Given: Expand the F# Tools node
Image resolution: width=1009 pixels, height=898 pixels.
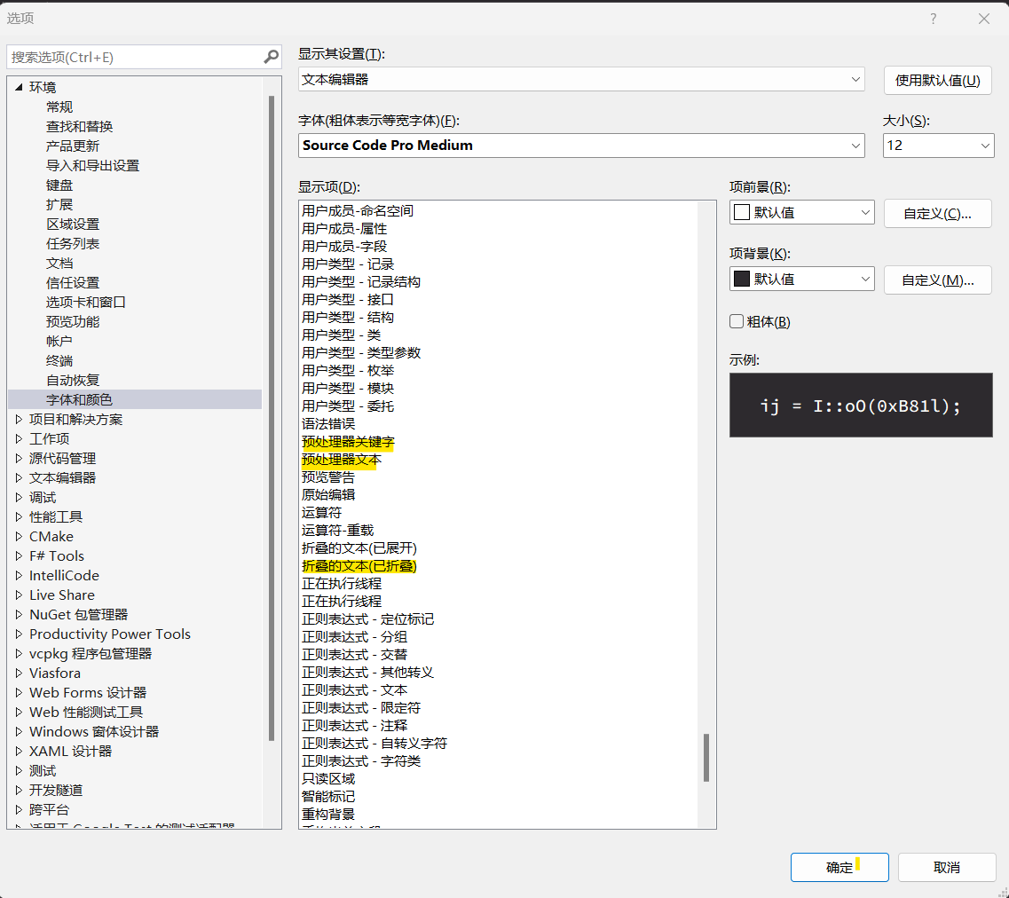Looking at the screenshot, I should (19, 555).
